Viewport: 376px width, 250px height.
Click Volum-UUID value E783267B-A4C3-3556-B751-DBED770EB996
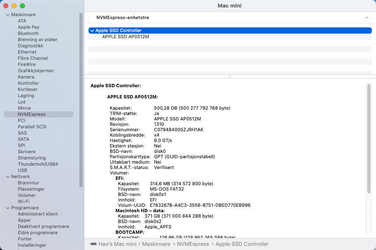point(200,206)
